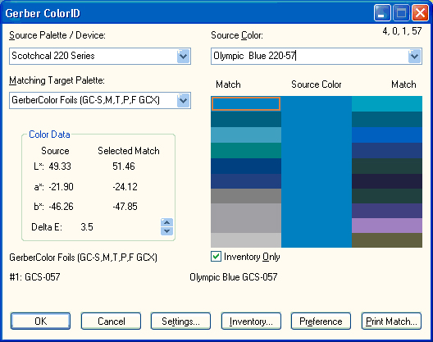Screen dimensions: 433x342
Task: Click the Cancel button
Action: click(111, 321)
